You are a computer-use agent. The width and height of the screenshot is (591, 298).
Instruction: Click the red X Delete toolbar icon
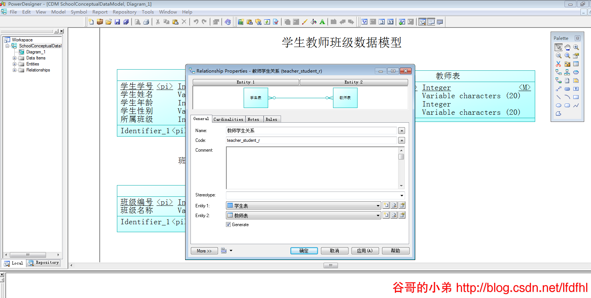[184, 22]
